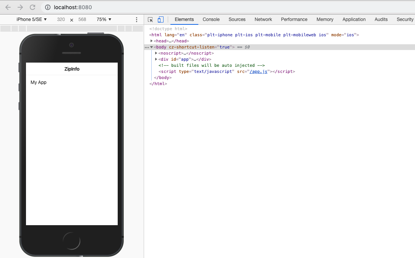Click the browser forward arrow

coord(20,7)
